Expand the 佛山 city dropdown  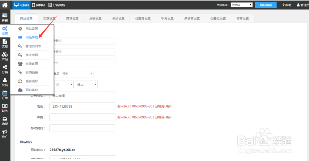click(86, 85)
